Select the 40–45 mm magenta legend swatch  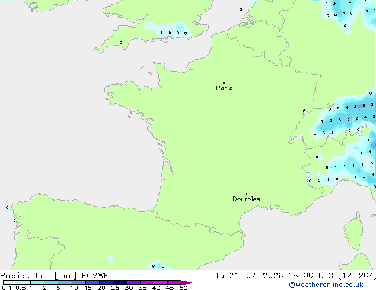coord(161,282)
